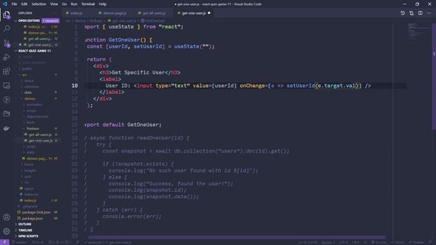Select demos-page entry in Open Editors list
The width and height of the screenshot is (436, 245).
pyautogui.click(x=37, y=33)
